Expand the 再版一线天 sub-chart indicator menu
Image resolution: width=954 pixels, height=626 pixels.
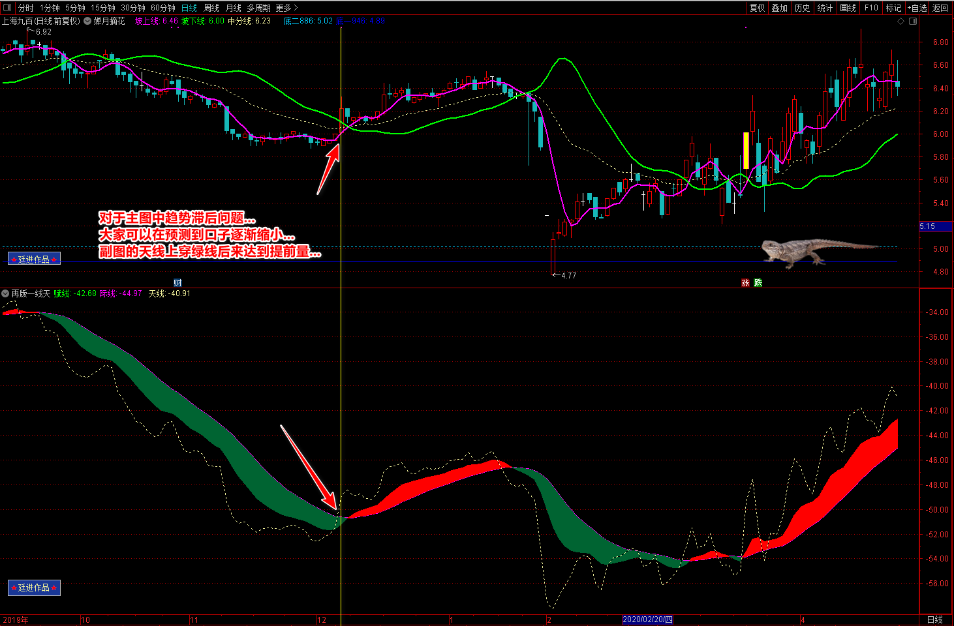tap(6, 293)
